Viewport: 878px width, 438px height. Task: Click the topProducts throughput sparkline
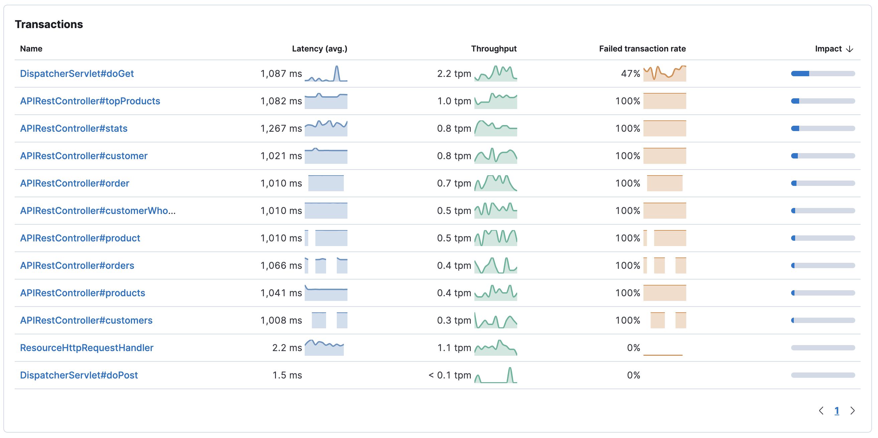[x=496, y=101]
